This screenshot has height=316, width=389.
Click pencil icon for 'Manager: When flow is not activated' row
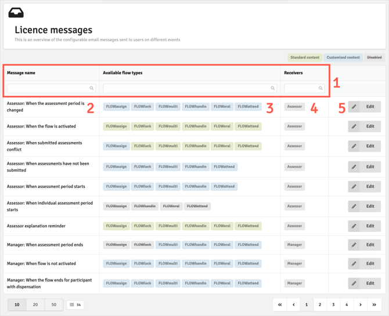(x=354, y=263)
